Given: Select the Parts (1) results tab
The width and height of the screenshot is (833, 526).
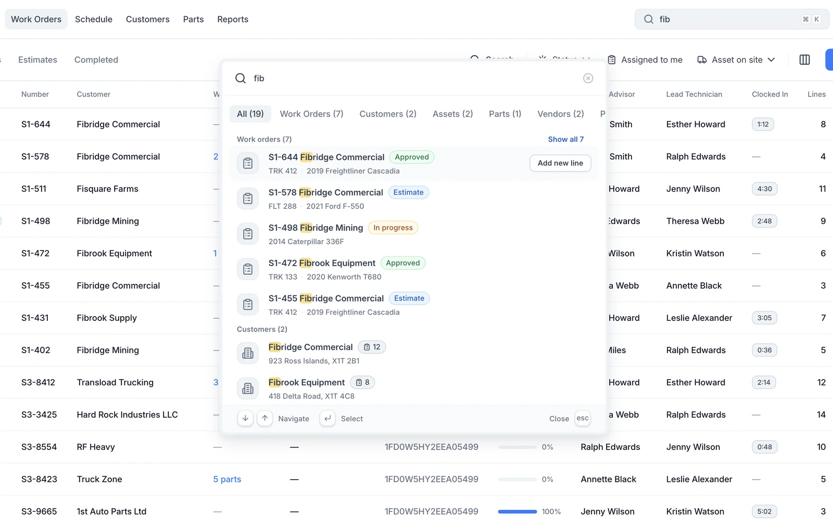Looking at the screenshot, I should point(505,114).
